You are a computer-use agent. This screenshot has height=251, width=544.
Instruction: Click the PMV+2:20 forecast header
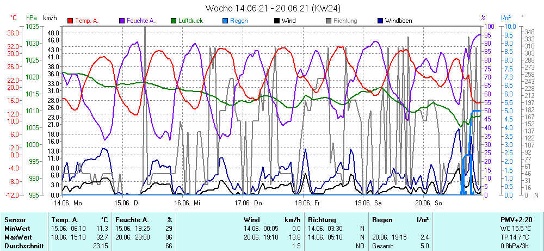coord(517,220)
